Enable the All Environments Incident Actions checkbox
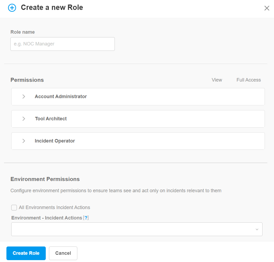Image resolution: width=274 pixels, height=262 pixels. pyautogui.click(x=14, y=207)
